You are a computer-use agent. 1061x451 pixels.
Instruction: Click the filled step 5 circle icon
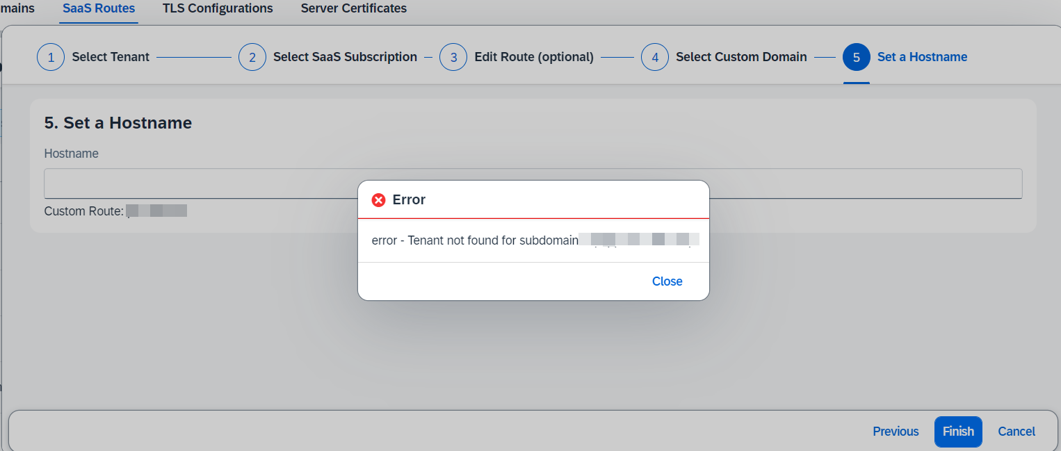[857, 57]
